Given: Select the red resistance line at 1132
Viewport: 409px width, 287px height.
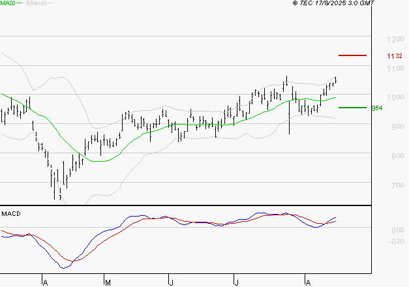Looking at the screenshot, I should (353, 56).
